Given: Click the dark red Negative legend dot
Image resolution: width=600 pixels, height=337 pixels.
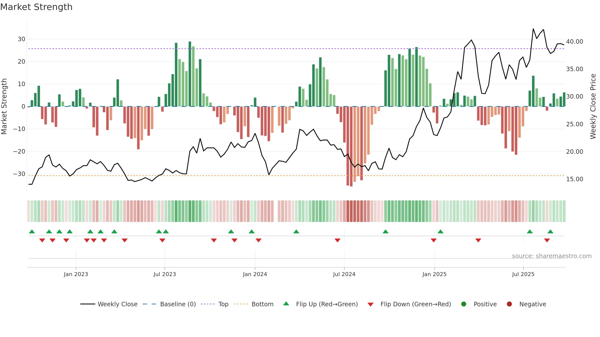Looking at the screenshot, I should coord(509,304).
